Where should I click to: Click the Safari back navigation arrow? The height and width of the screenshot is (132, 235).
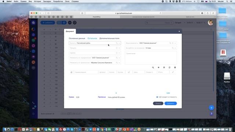tap(40, 13)
